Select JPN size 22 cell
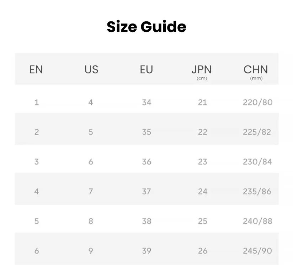Image resolution: width=293 pixels, height=265 pixels. 202,132
